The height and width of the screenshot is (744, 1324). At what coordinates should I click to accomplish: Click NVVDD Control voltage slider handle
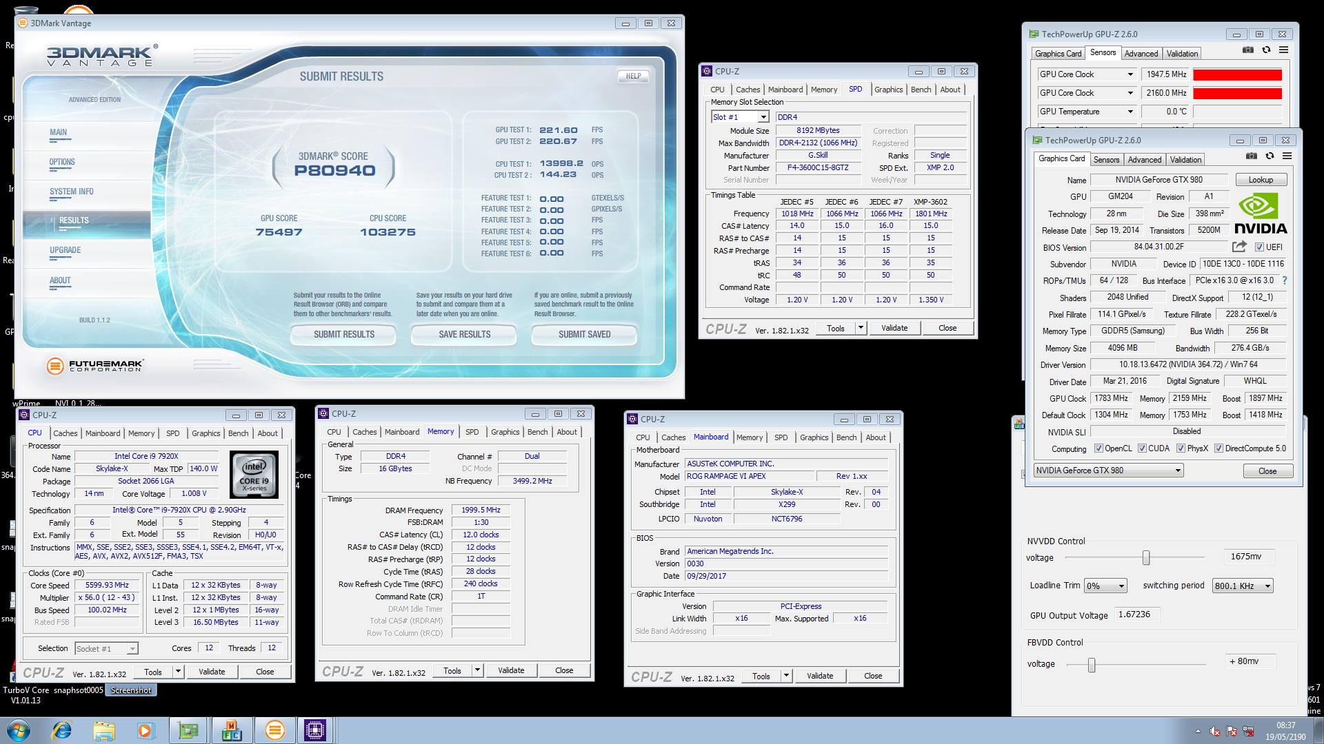click(x=1146, y=557)
